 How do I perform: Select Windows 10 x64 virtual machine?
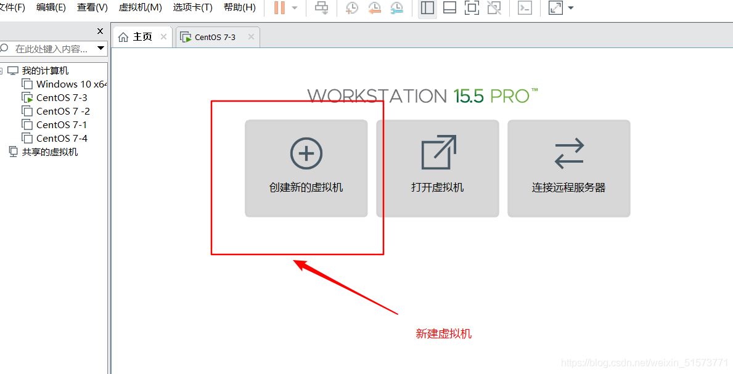point(71,84)
